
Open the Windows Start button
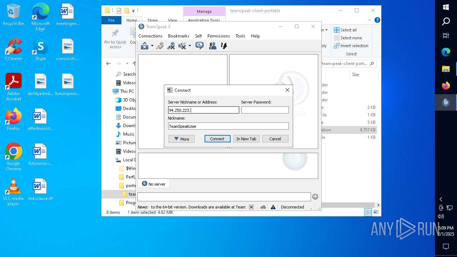click(446, 7)
